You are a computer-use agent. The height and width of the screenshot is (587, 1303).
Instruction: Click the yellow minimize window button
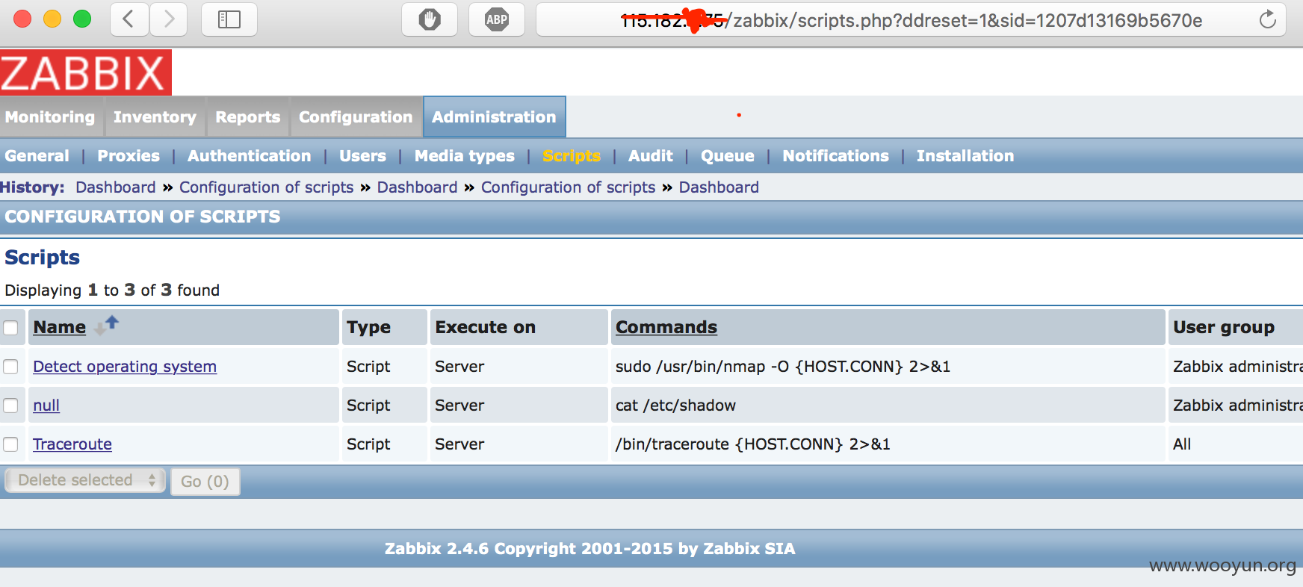52,19
